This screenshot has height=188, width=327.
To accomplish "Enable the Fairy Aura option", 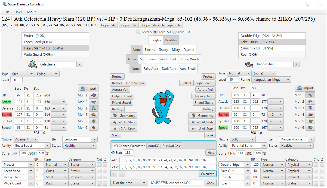I will coord(151,69).
